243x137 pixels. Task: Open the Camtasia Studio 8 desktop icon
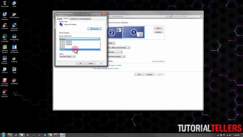pyautogui.click(x=5, y=49)
